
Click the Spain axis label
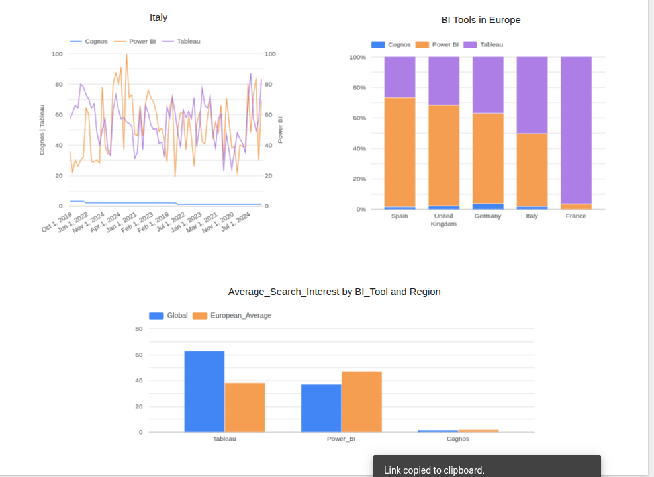pyautogui.click(x=400, y=216)
